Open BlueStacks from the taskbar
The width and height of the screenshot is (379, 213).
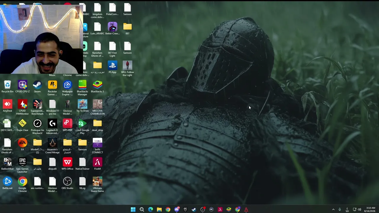click(229, 209)
